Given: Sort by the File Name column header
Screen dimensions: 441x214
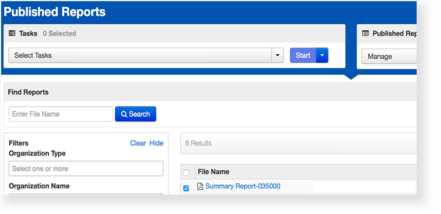Looking at the screenshot, I should 213,171.
